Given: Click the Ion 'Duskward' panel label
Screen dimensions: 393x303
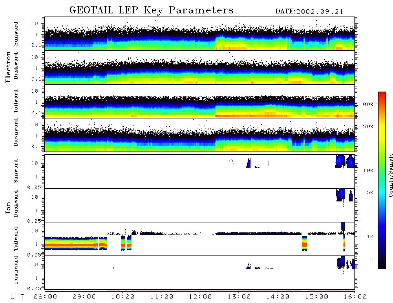Looking at the screenshot, I should pos(16,203).
